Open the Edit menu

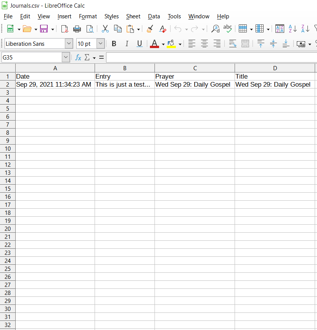[x=25, y=16]
